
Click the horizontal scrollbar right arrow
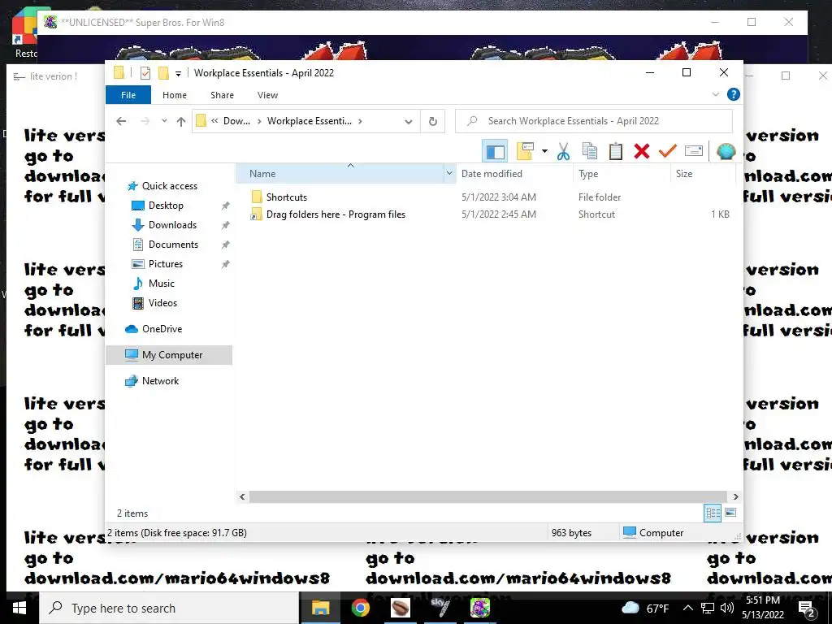coord(735,496)
